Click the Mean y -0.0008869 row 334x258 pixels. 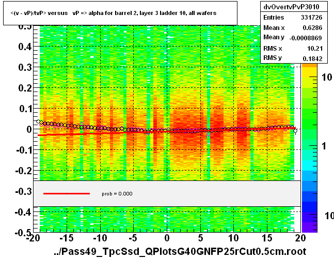click(x=293, y=38)
